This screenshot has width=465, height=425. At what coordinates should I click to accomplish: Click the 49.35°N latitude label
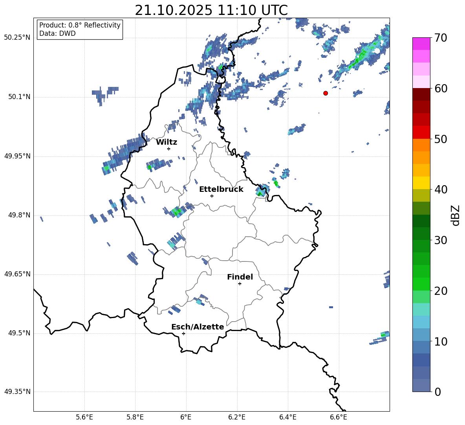coord(17,392)
